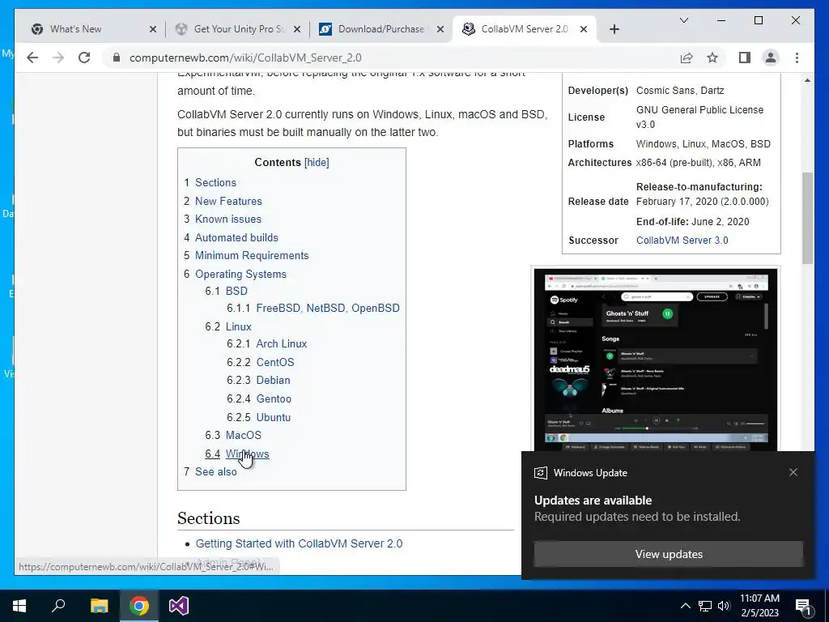Close the What's New tab
829x622 pixels.
(153, 29)
